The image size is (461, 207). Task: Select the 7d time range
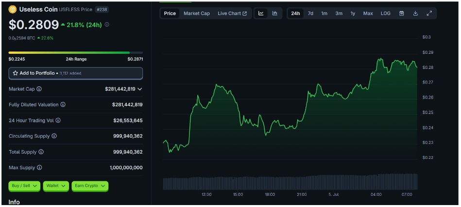click(310, 14)
